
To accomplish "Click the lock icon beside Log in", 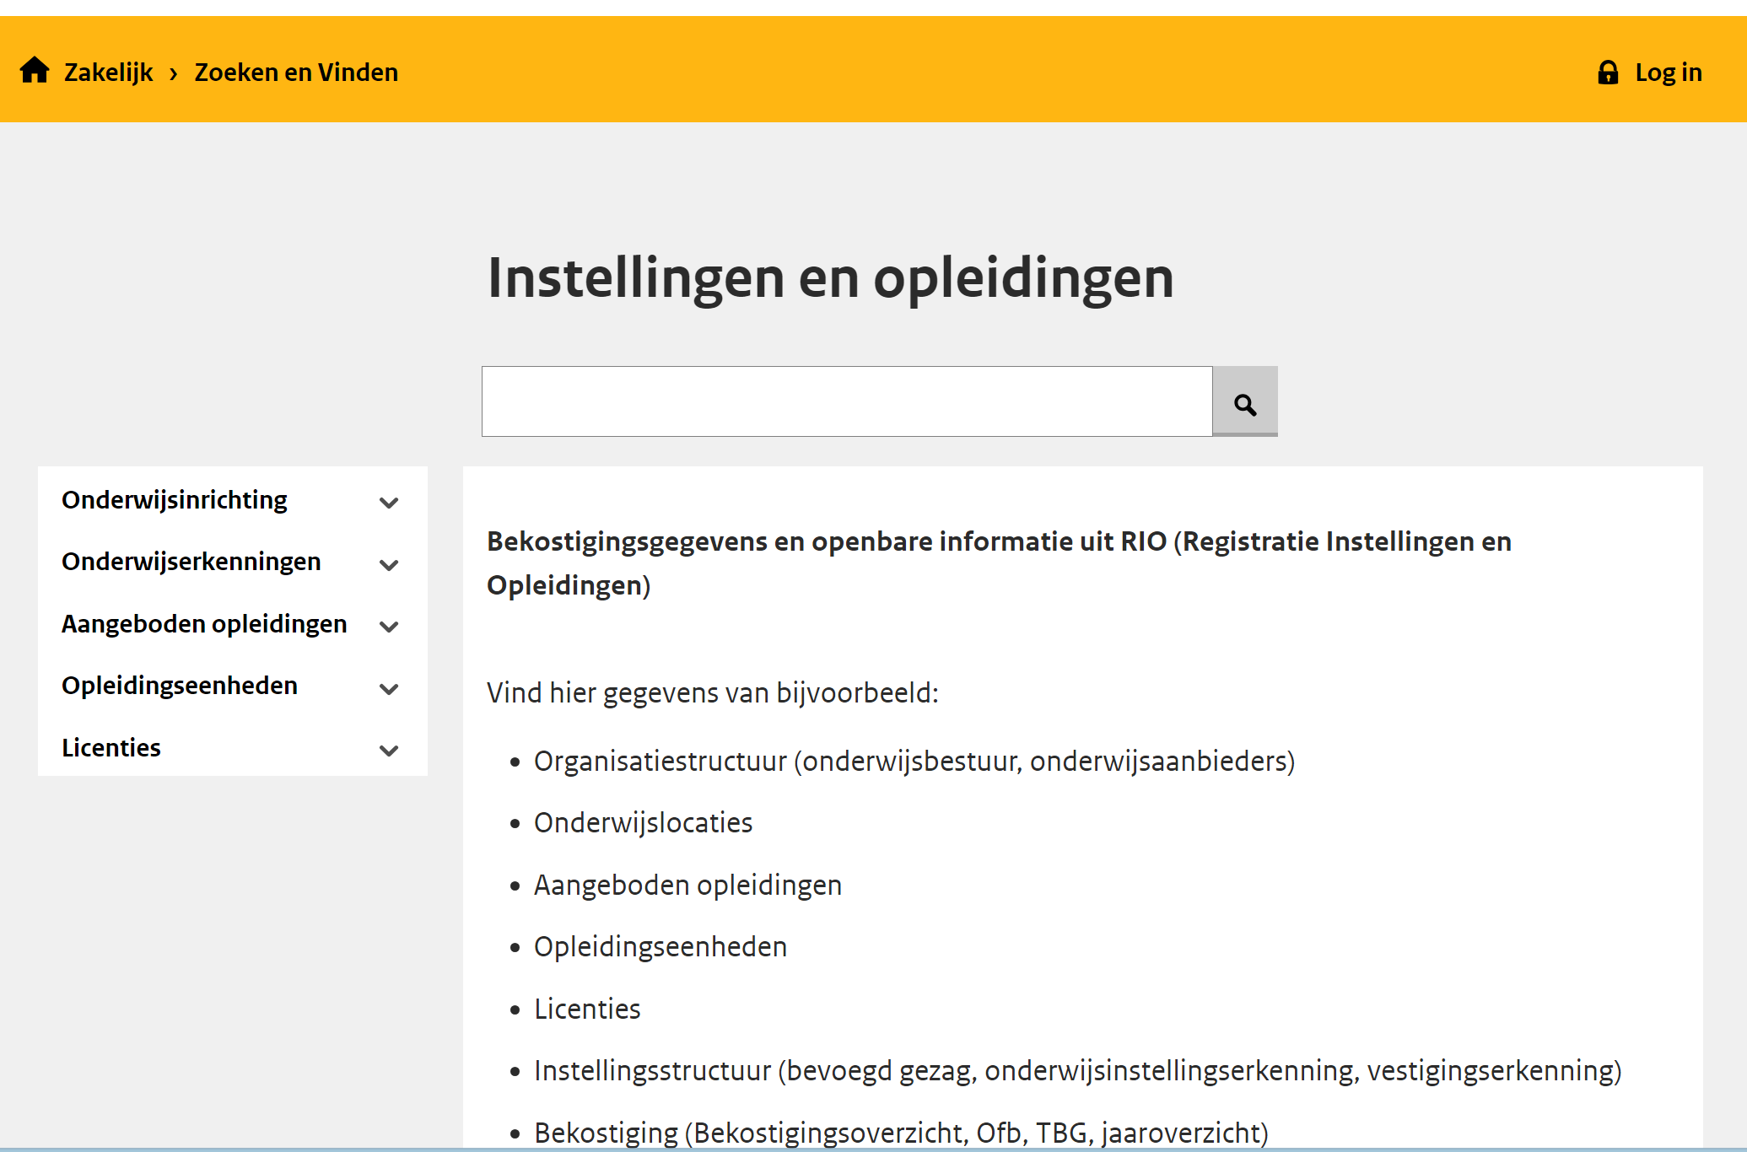I will [x=1608, y=73].
